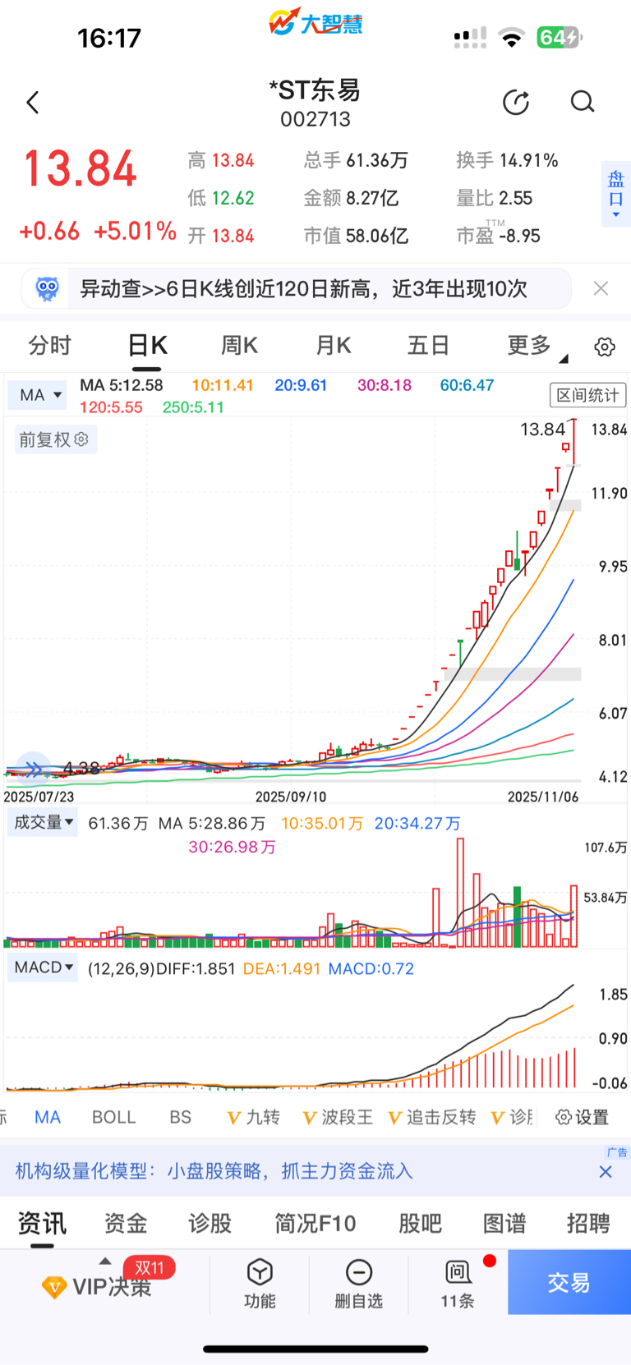This screenshot has height=1365, width=631.
Task: Tap the 波段王 VIP indicator
Action: 338,1117
